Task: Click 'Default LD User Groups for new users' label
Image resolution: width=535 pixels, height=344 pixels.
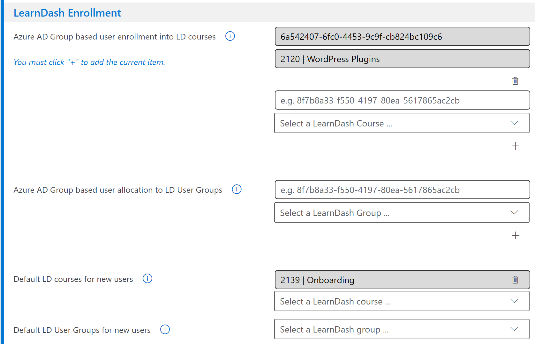Action: [x=82, y=330]
